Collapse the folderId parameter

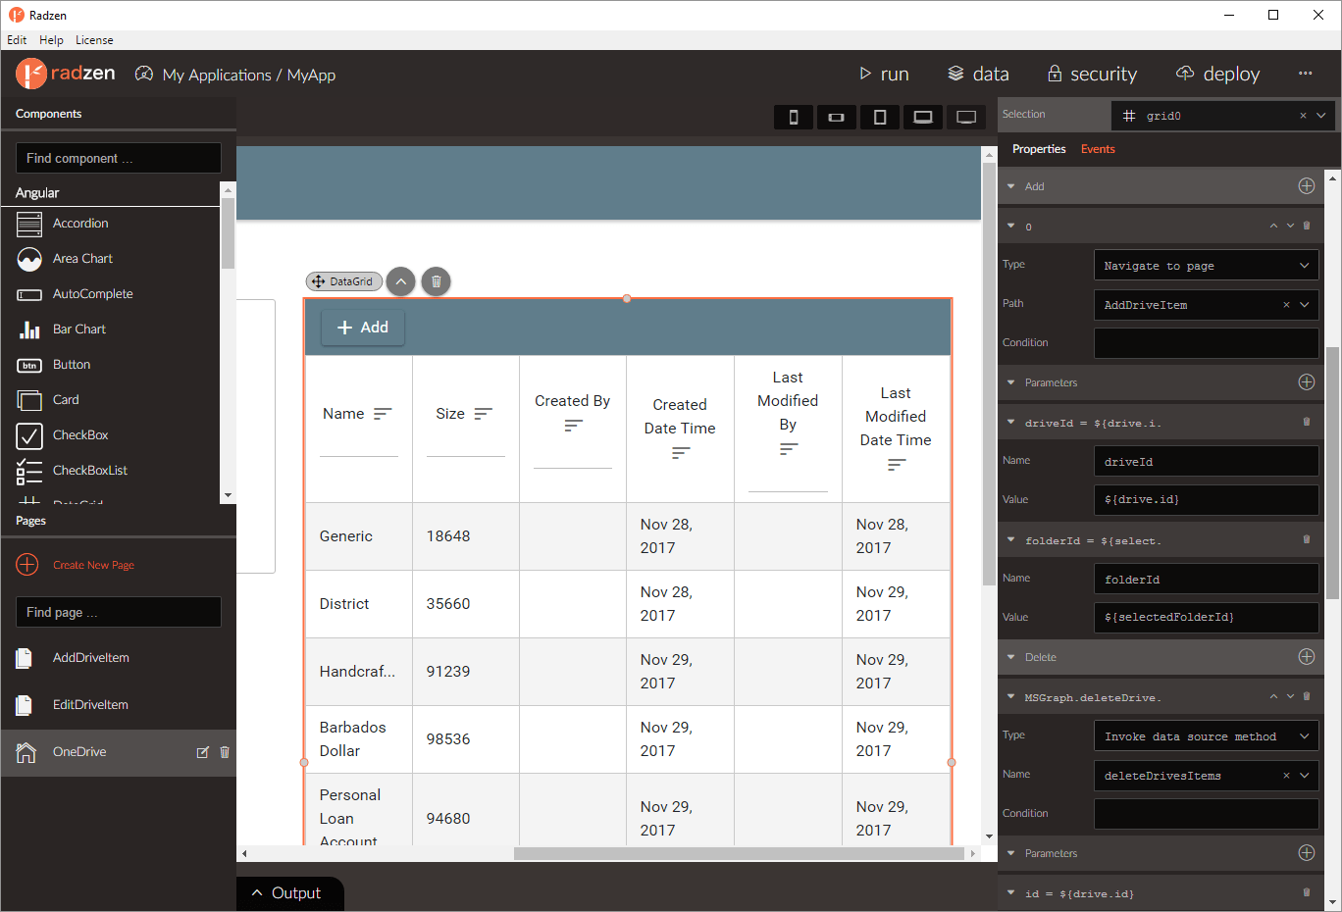(1011, 540)
